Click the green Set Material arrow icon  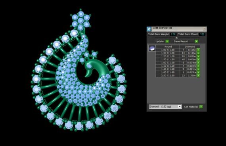click(201, 107)
